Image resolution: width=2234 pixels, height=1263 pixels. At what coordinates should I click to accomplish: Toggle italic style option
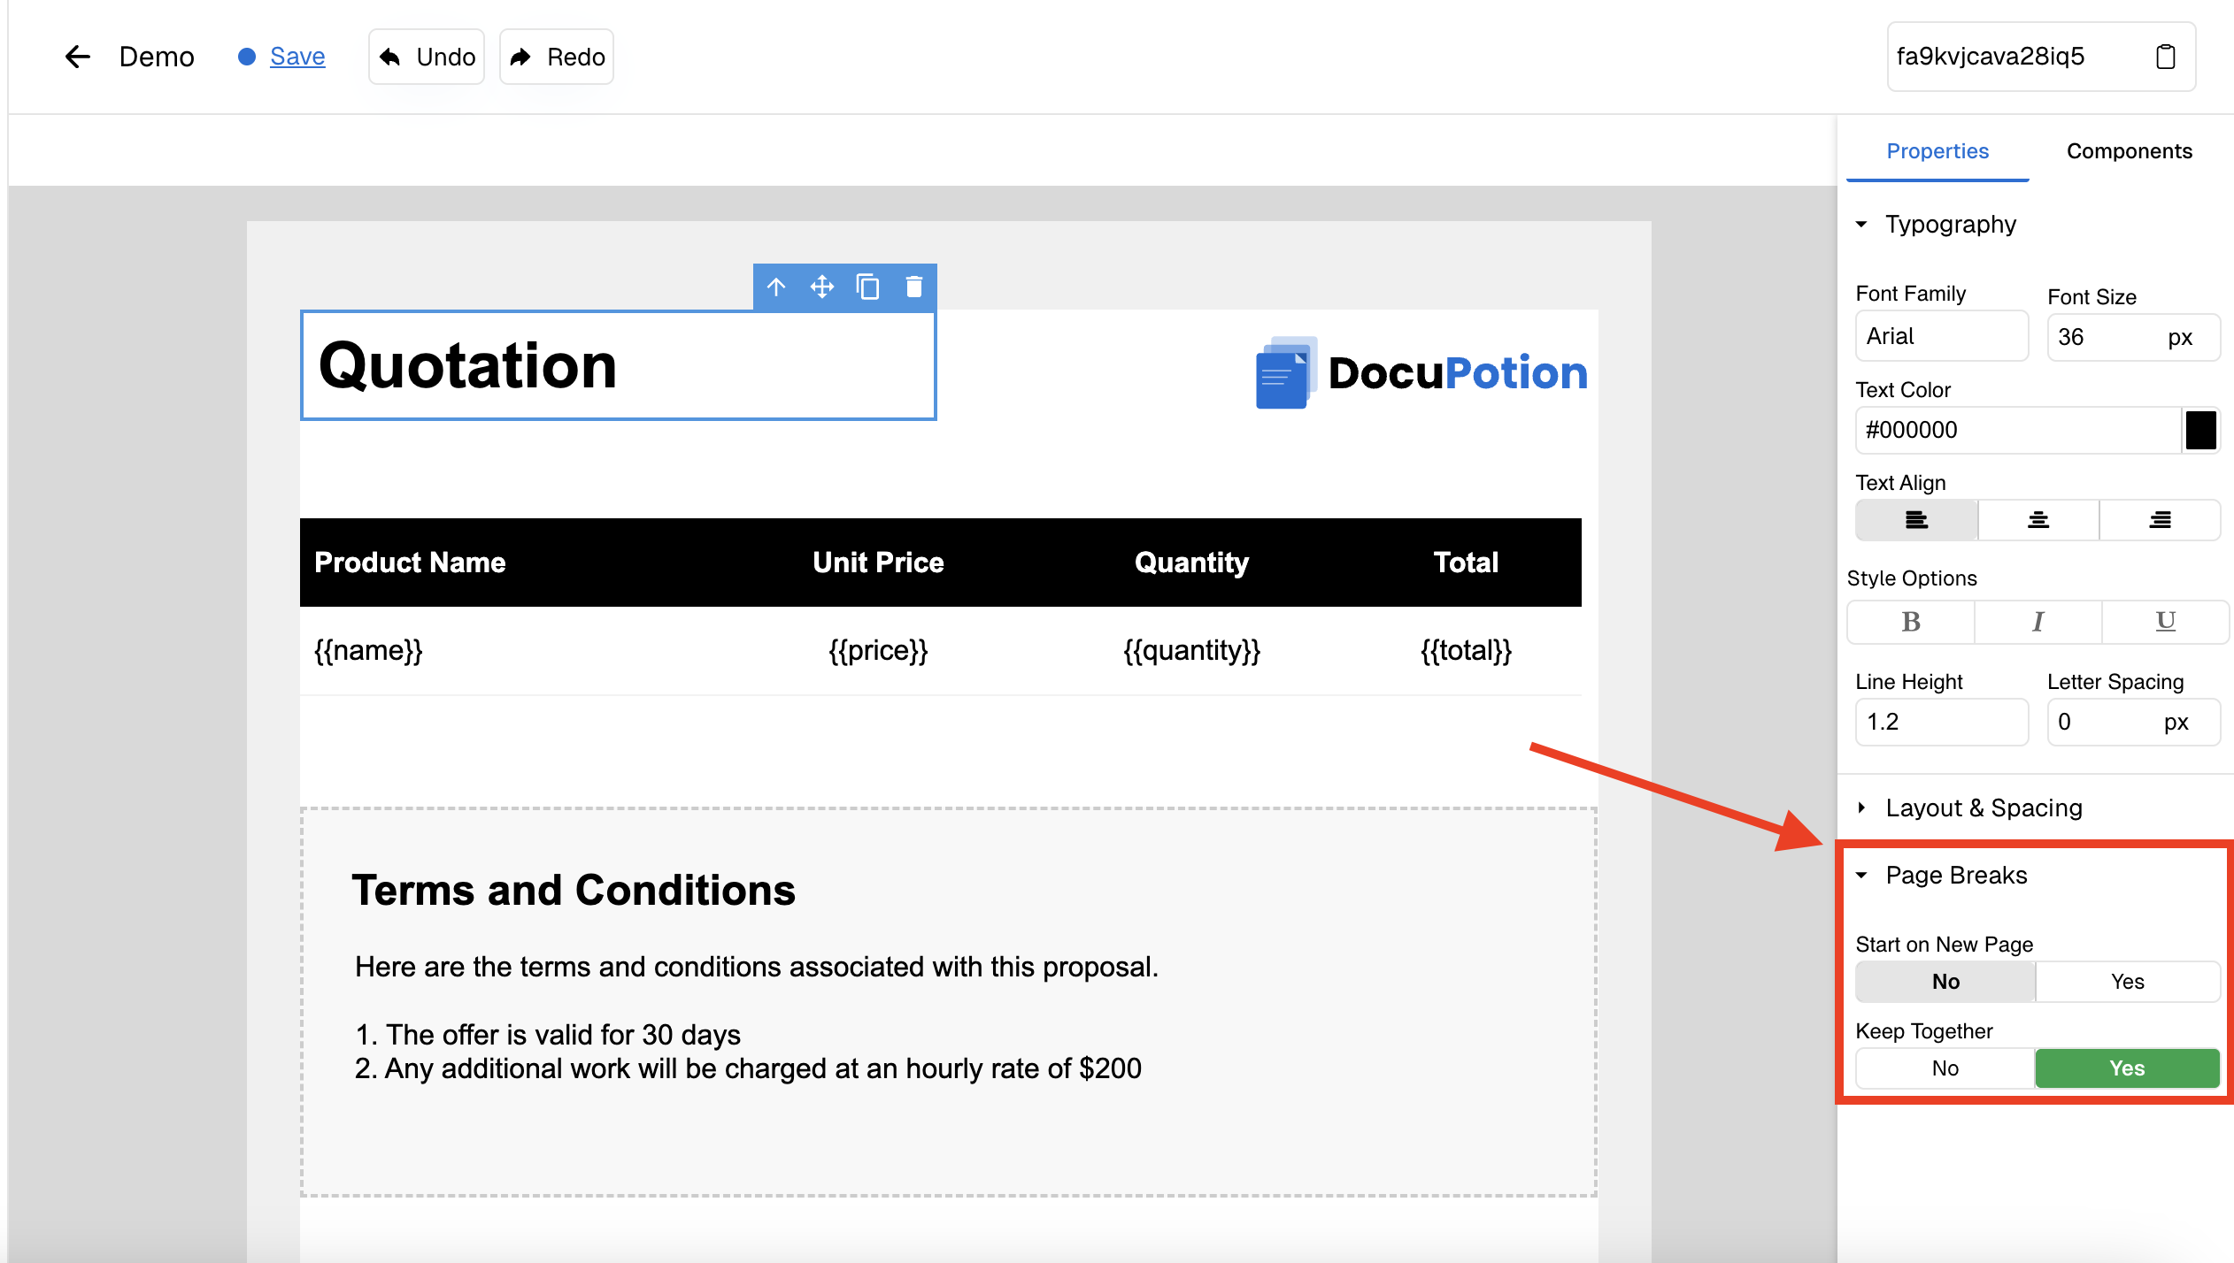tap(2038, 622)
